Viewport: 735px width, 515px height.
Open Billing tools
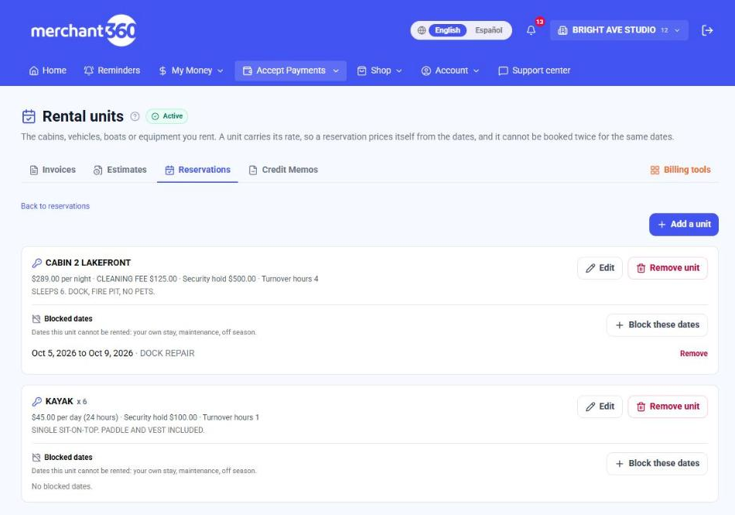coord(681,170)
